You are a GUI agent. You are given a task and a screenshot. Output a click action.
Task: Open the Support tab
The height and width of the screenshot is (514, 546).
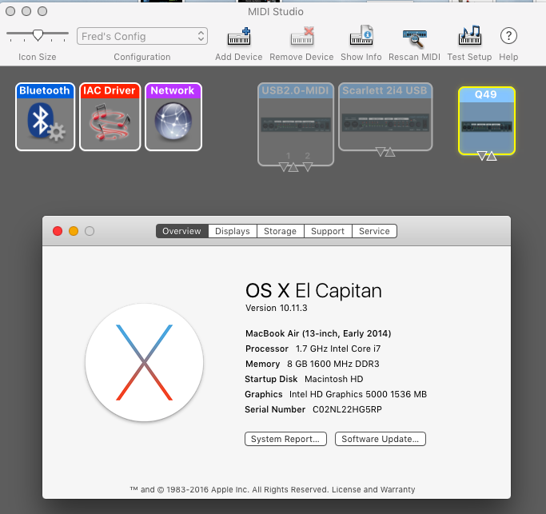(x=328, y=231)
